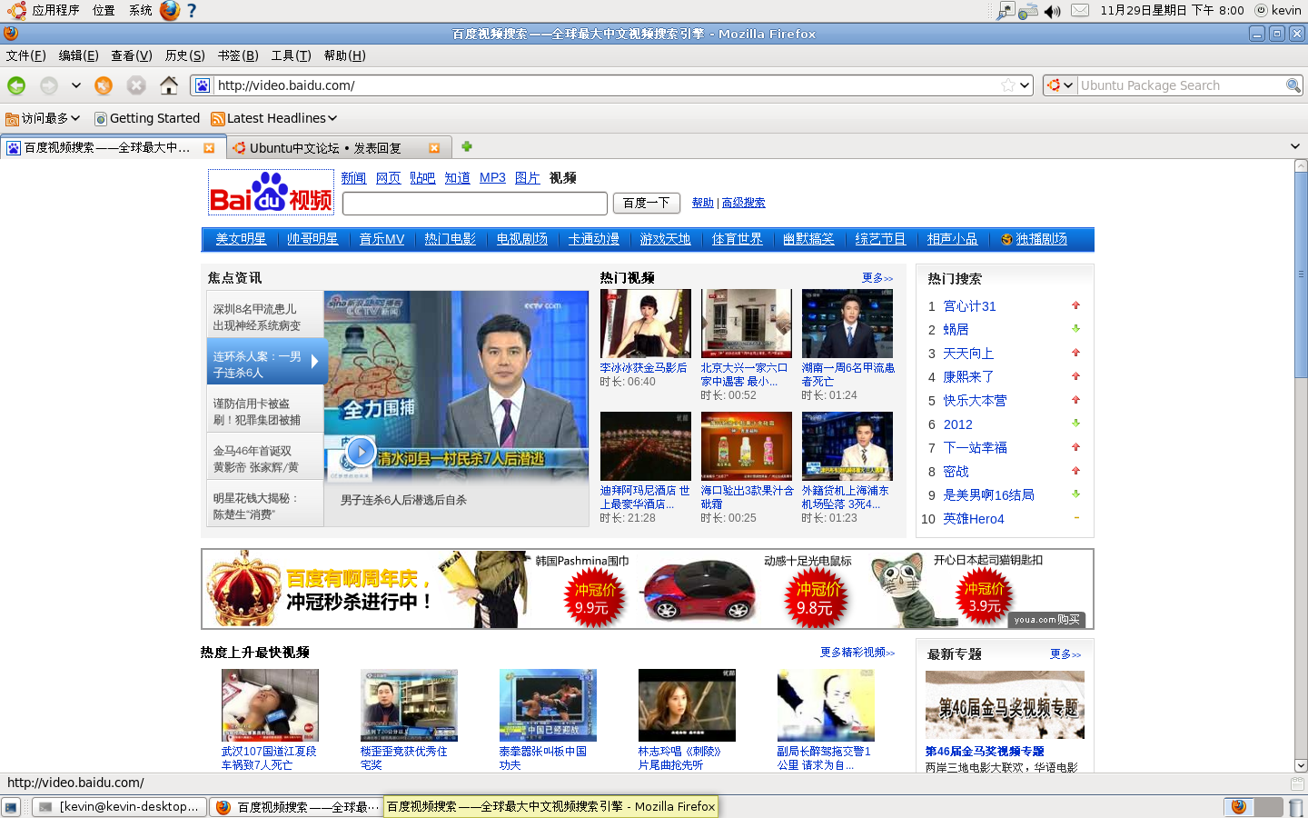Open the mail envelope icon in panel
Viewport: 1308px width, 818px height.
click(x=1080, y=11)
